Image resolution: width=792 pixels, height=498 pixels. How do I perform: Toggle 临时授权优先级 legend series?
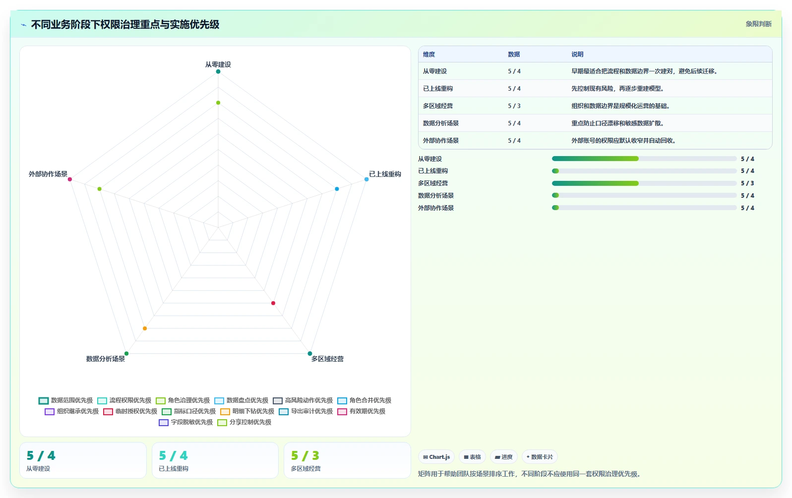130,411
